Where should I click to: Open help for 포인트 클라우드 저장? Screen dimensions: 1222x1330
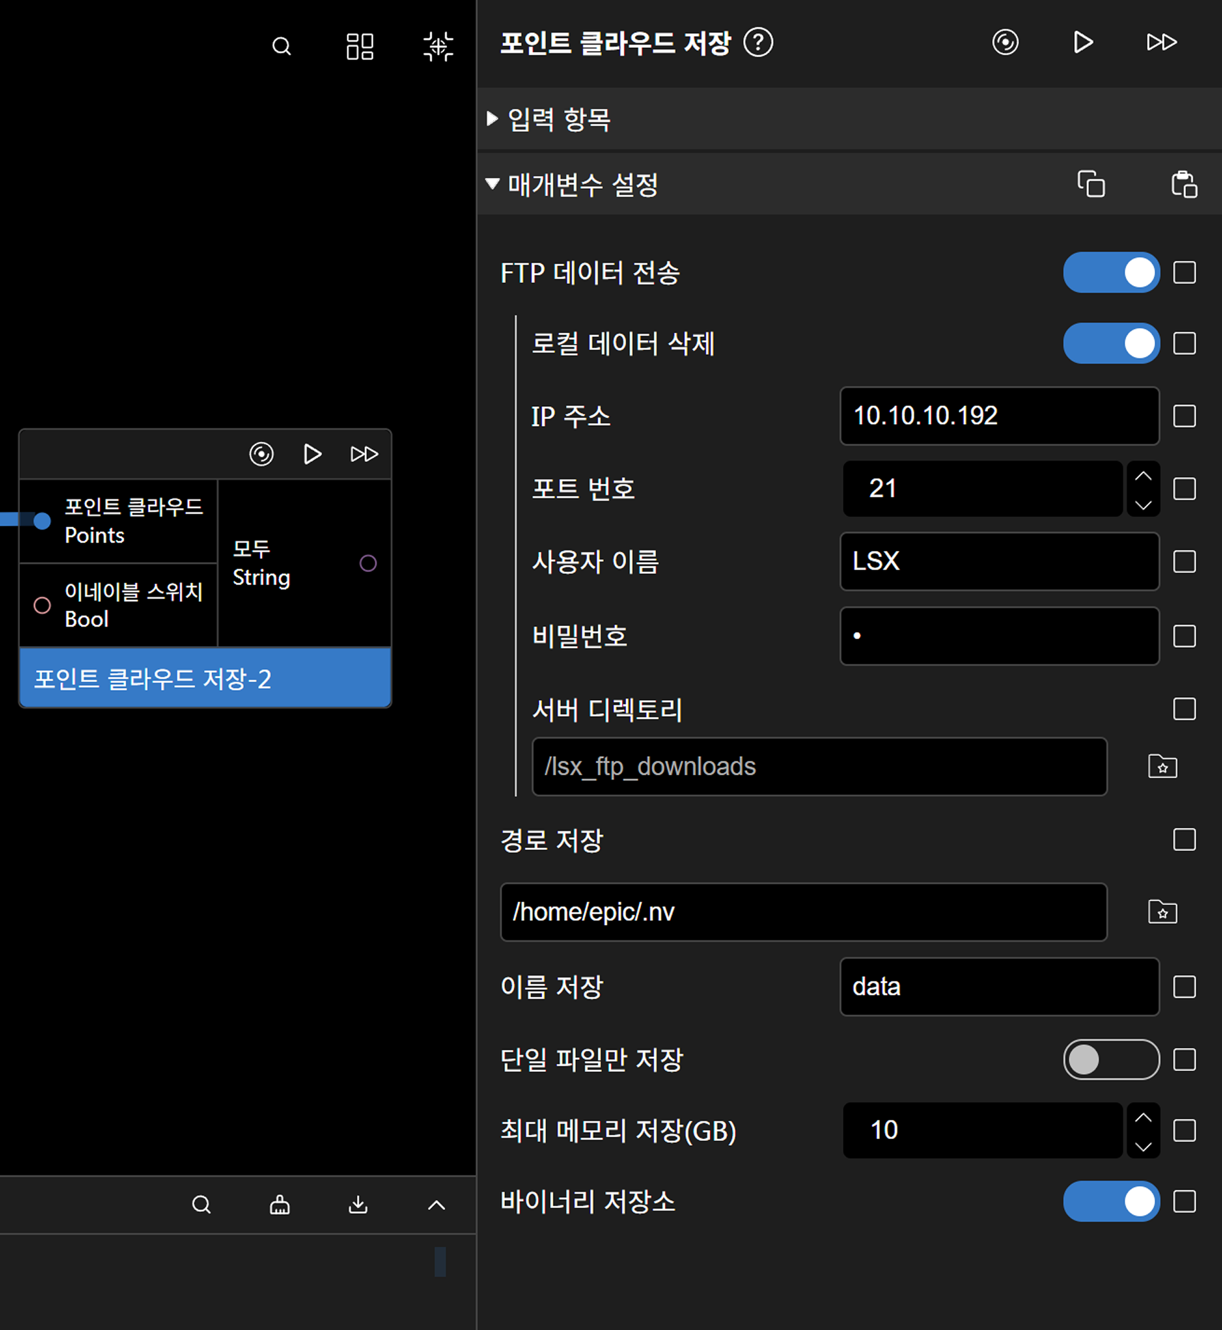coord(758,43)
